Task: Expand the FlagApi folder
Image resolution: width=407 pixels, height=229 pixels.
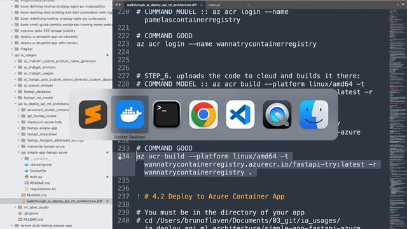Action: click(12, 49)
